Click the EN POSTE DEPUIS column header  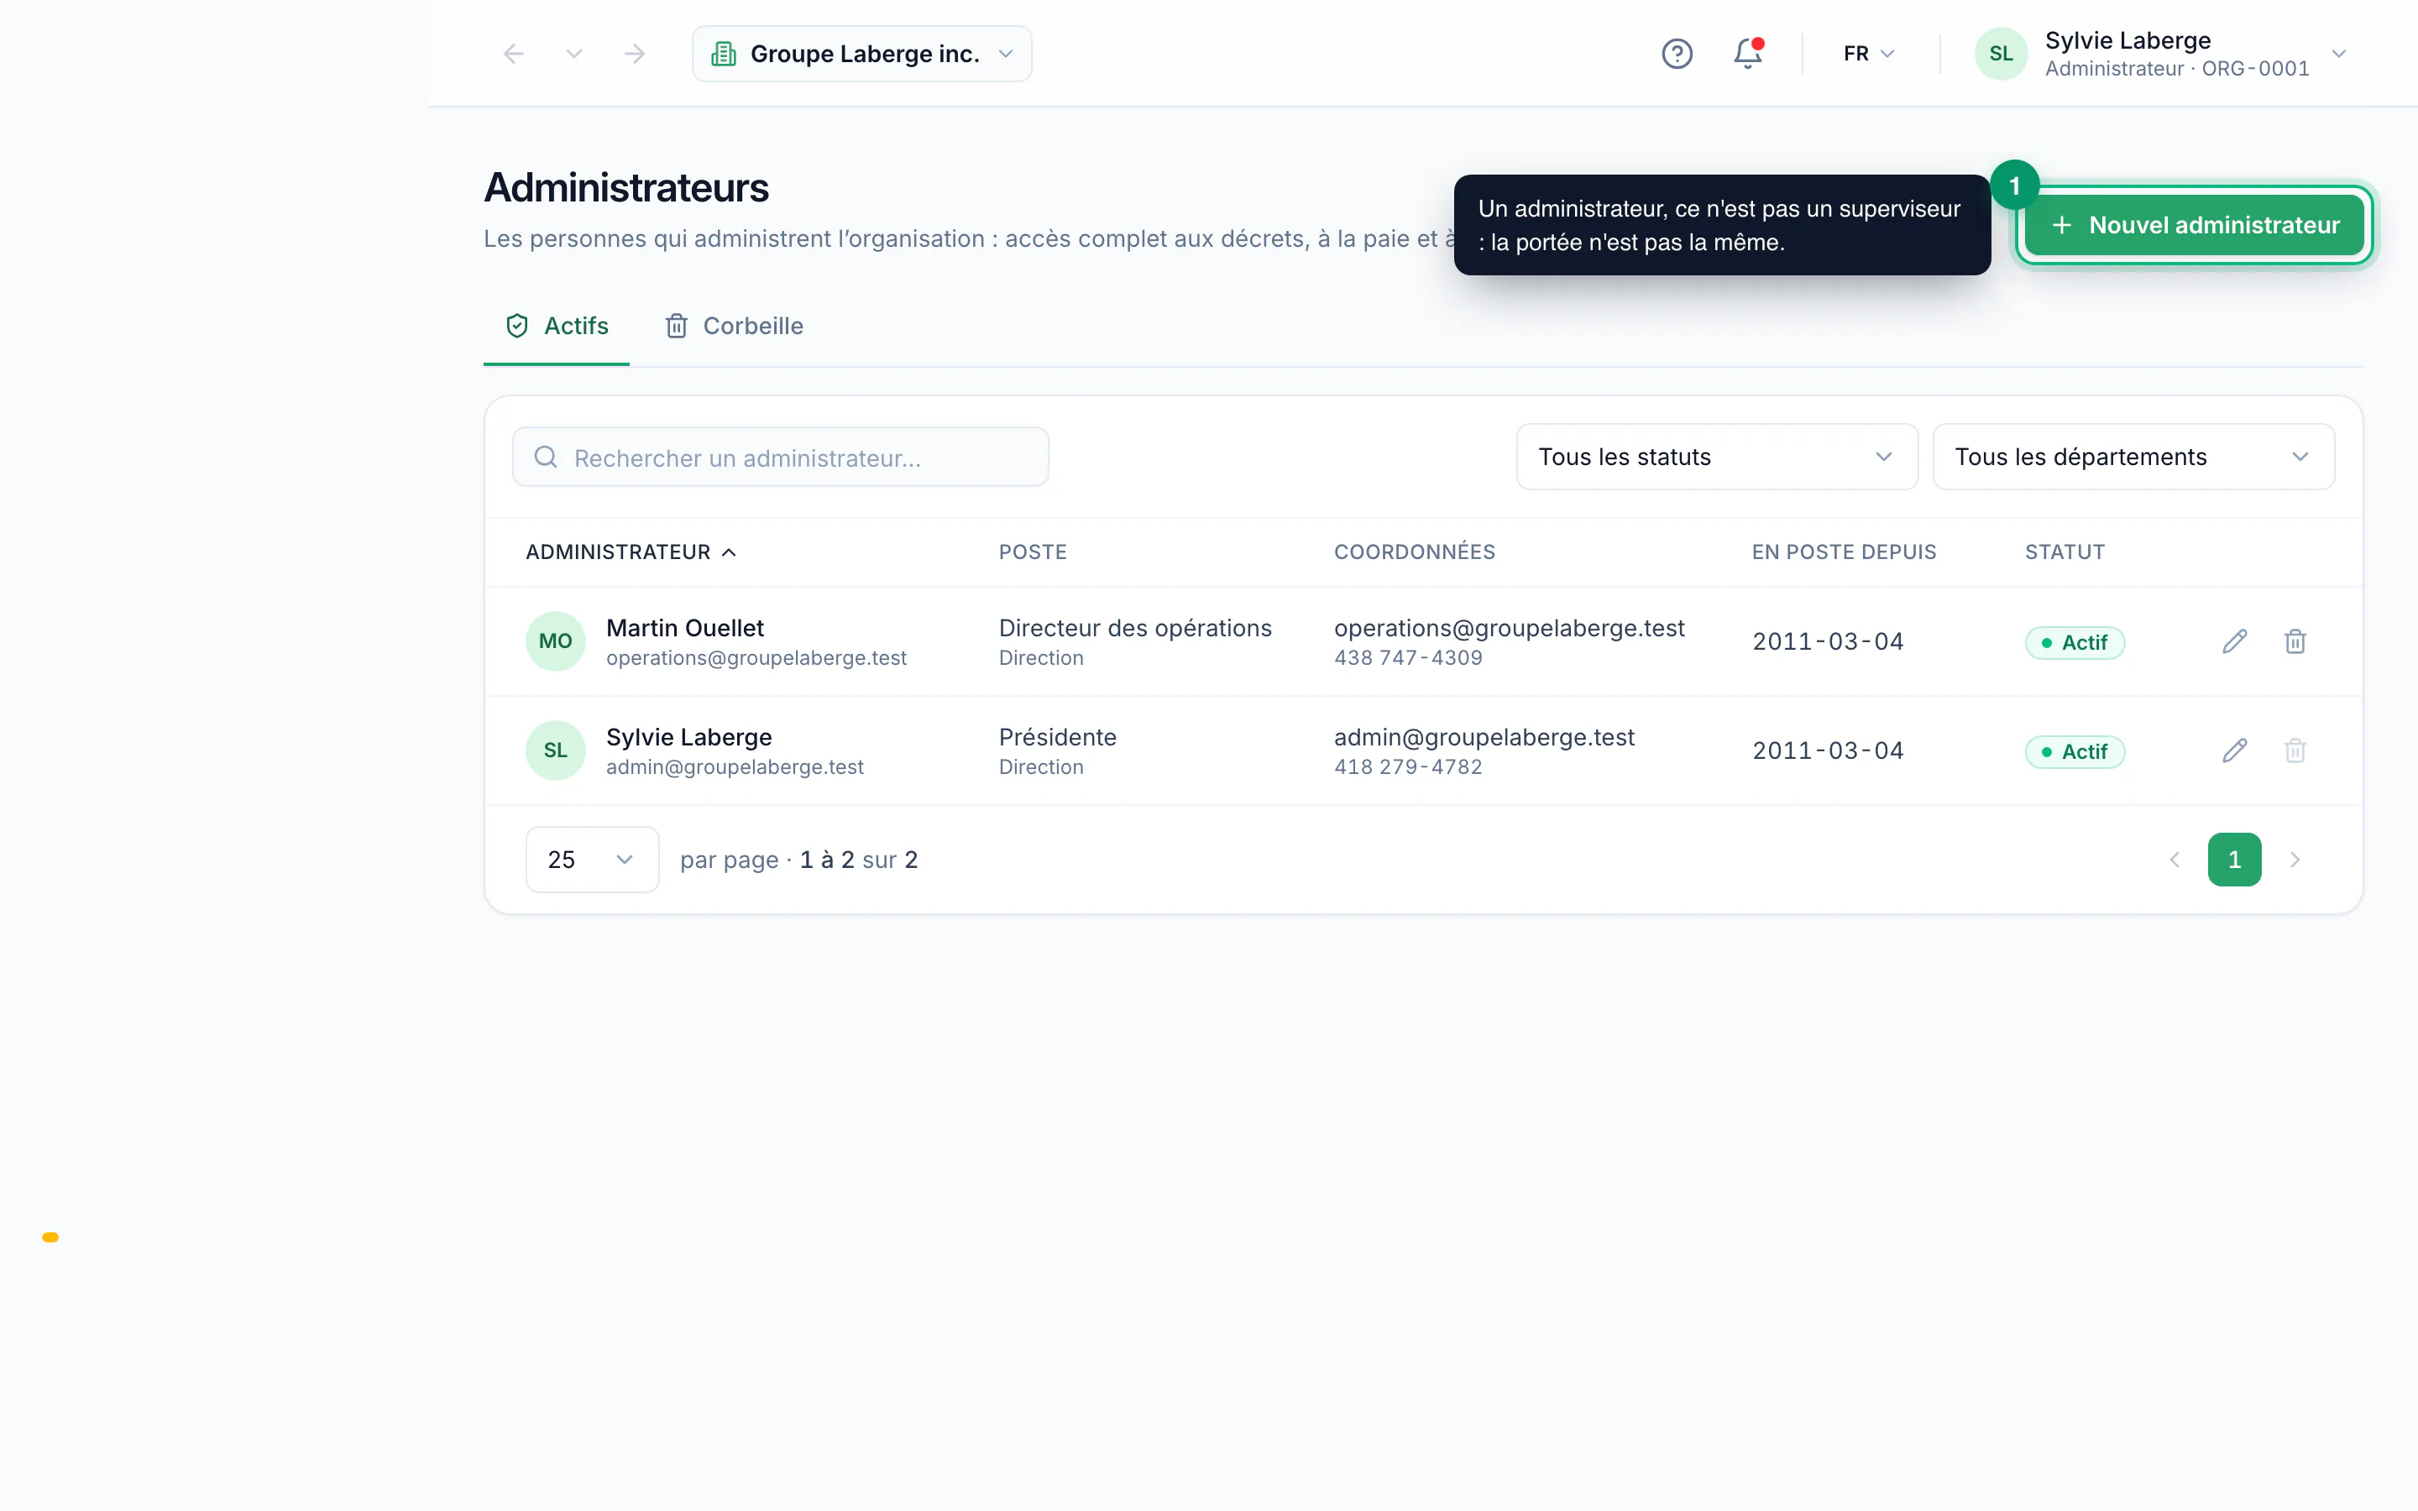click(1844, 552)
